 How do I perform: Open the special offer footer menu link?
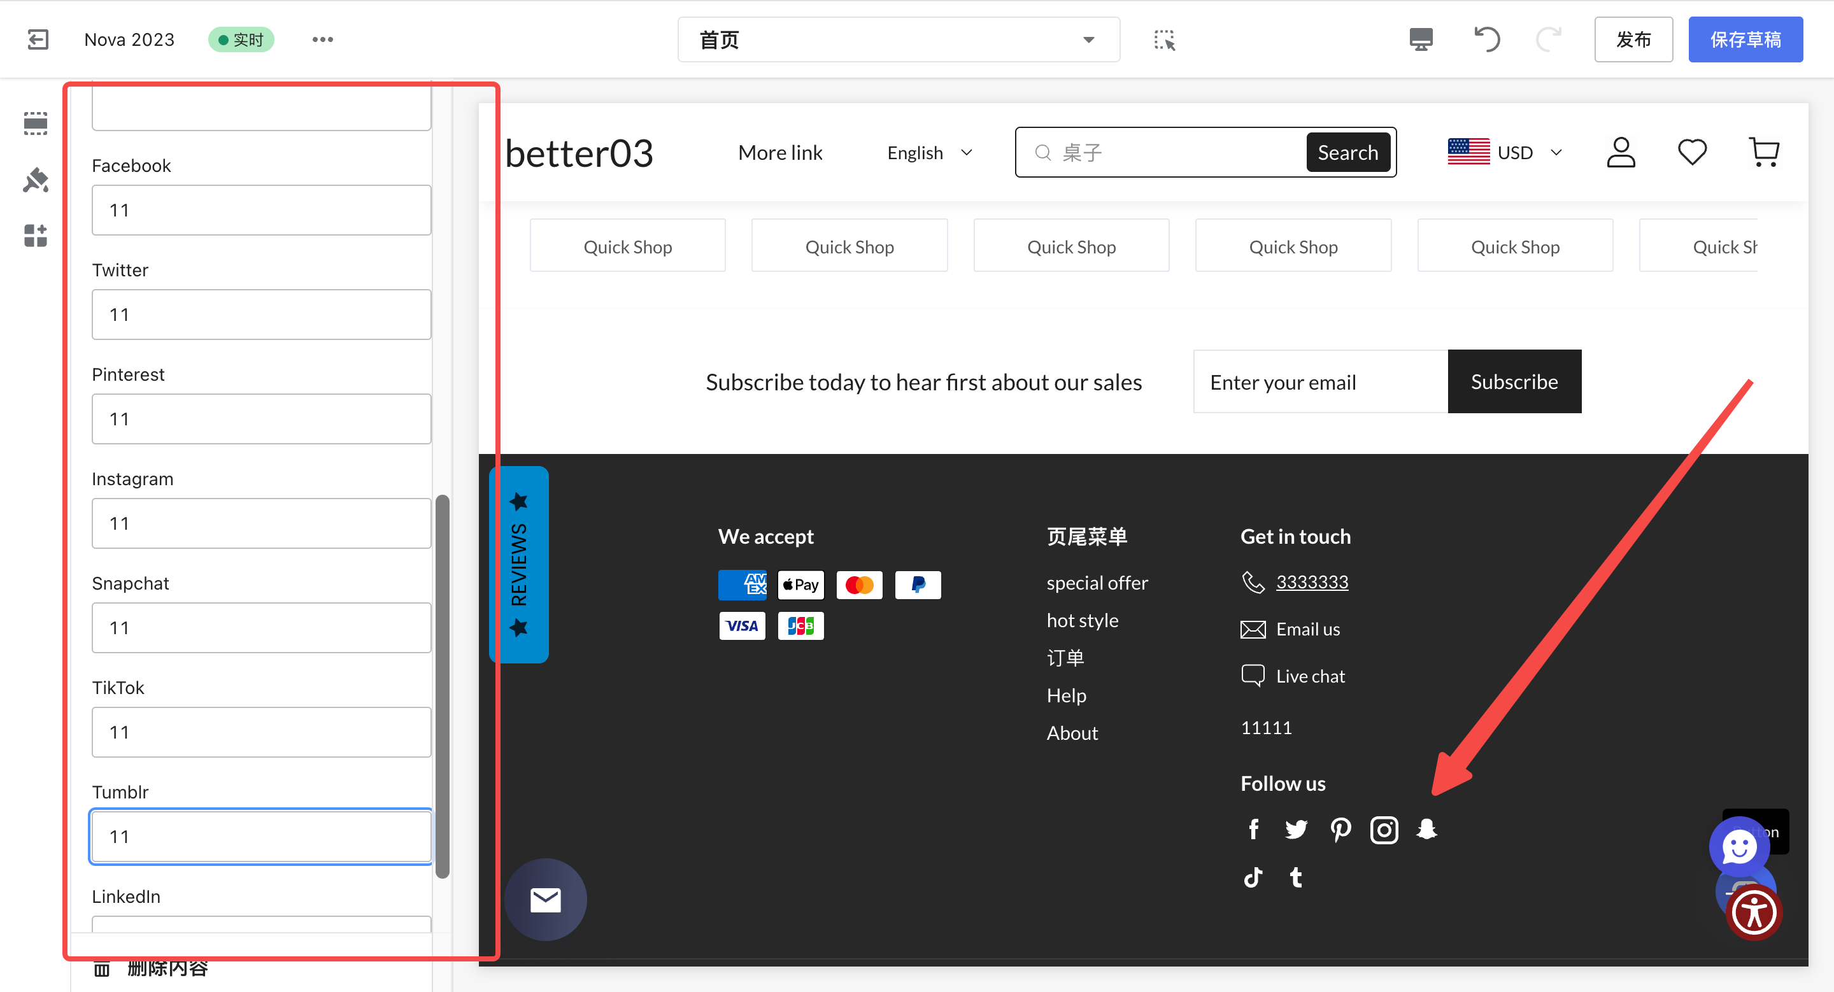[1097, 583]
